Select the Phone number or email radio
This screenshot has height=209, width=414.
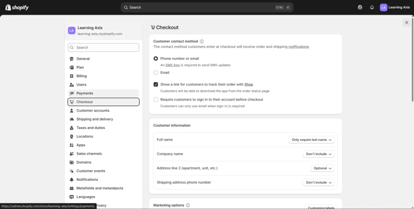click(156, 59)
